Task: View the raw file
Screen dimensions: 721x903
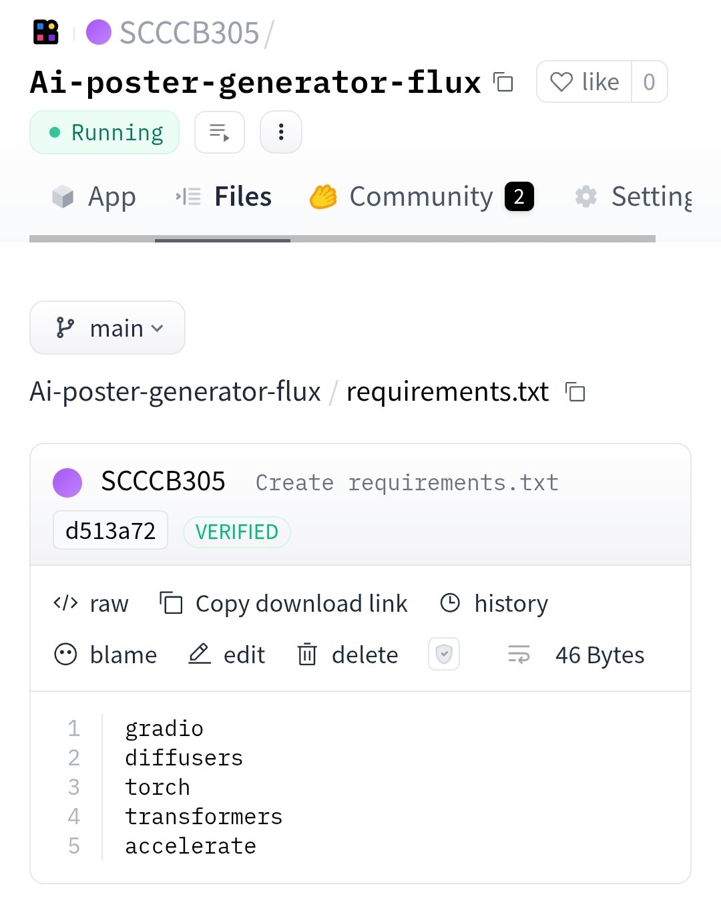Action: point(91,604)
